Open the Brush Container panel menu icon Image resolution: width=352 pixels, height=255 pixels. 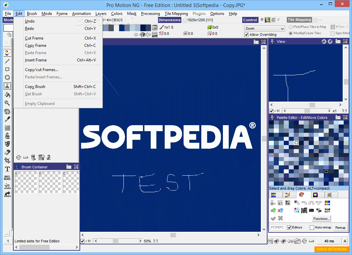pyautogui.click(x=69, y=167)
